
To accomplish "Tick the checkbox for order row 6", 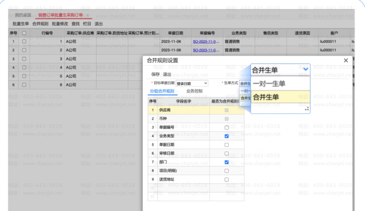I will click(x=24, y=85).
